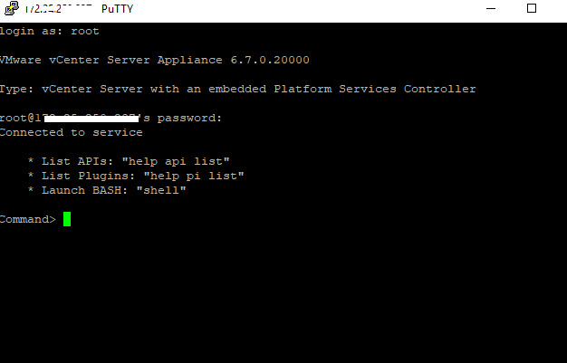This screenshot has height=363, width=567.
Task: Click the "login as: root" line
Action: click(x=50, y=31)
